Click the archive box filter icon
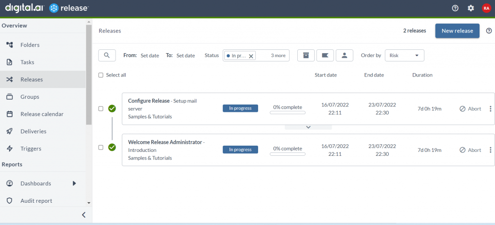Viewport: 495px width, 225px height. click(306, 55)
